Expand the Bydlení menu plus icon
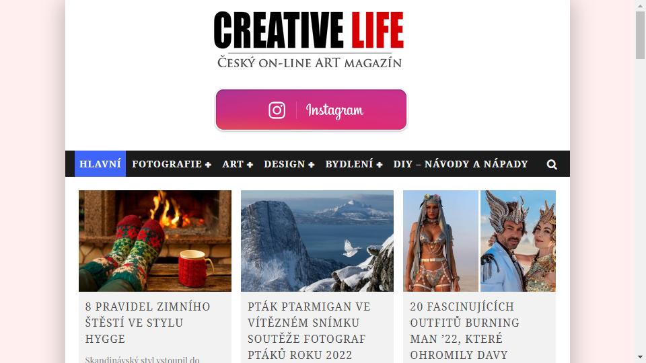This screenshot has height=363, width=646. [380, 165]
